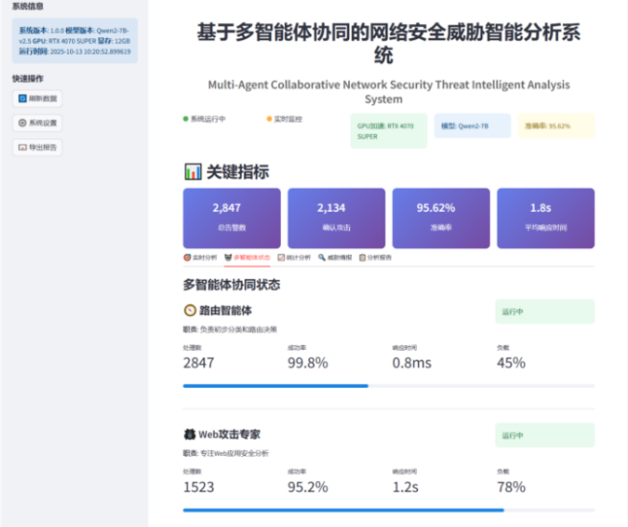The image size is (628, 527).
Task: Click the orange dot beside 实时监控
Action: pos(269,119)
